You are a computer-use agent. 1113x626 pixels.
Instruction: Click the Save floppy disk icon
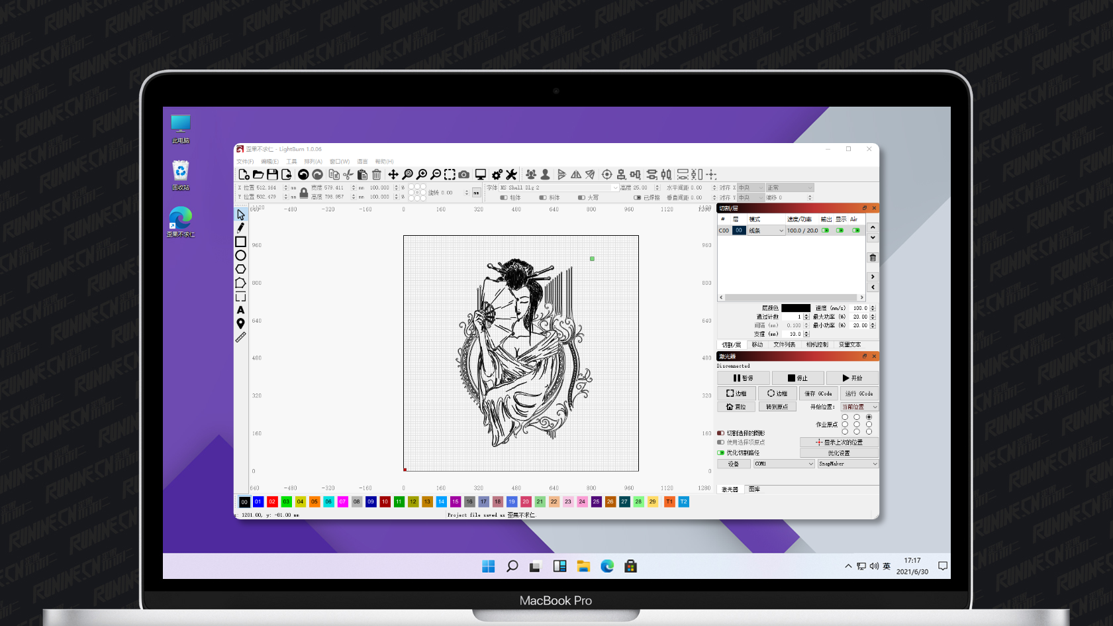point(272,174)
